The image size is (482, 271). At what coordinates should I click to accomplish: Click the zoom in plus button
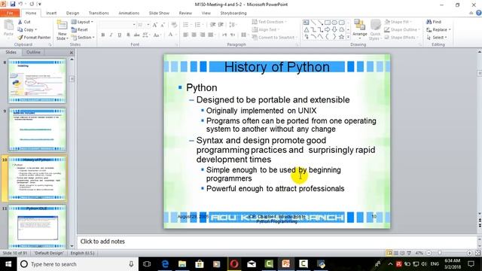[469, 253]
